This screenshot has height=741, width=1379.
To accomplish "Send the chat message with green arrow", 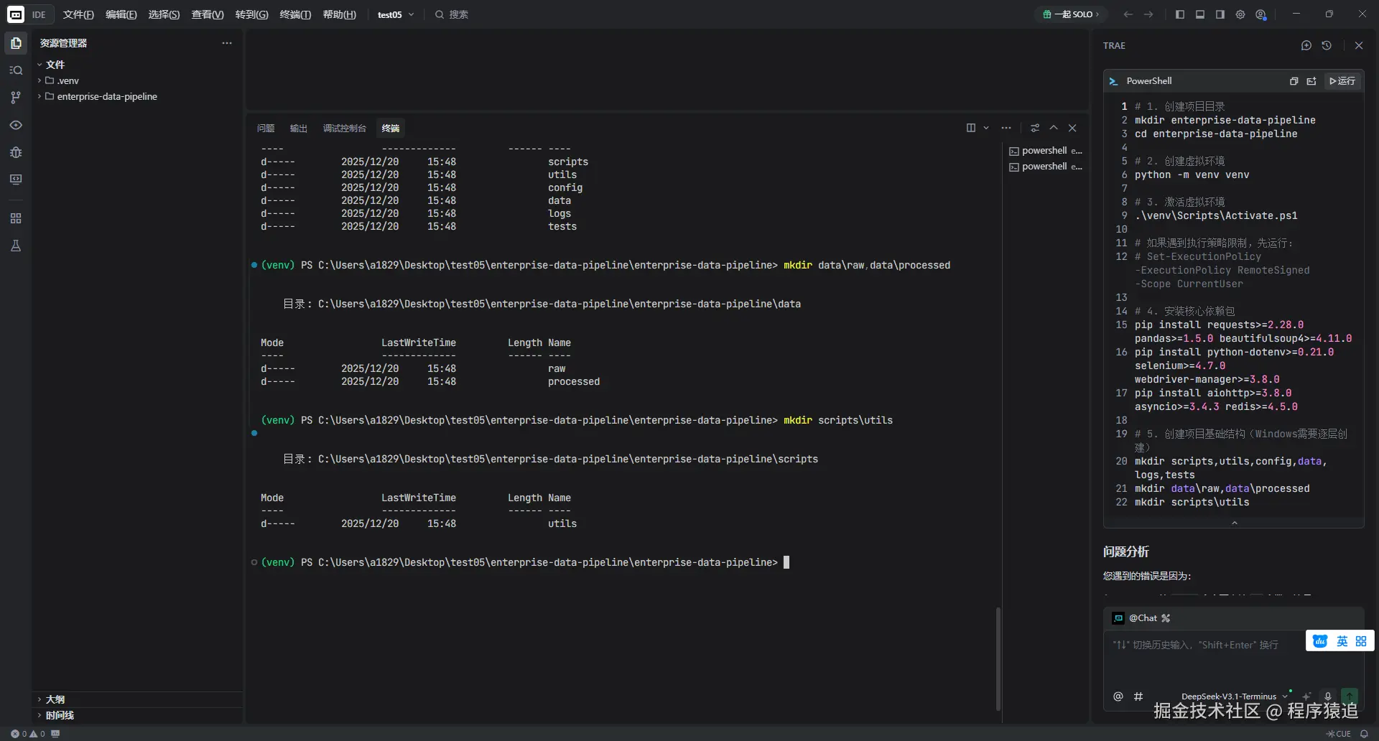I will tap(1350, 696).
